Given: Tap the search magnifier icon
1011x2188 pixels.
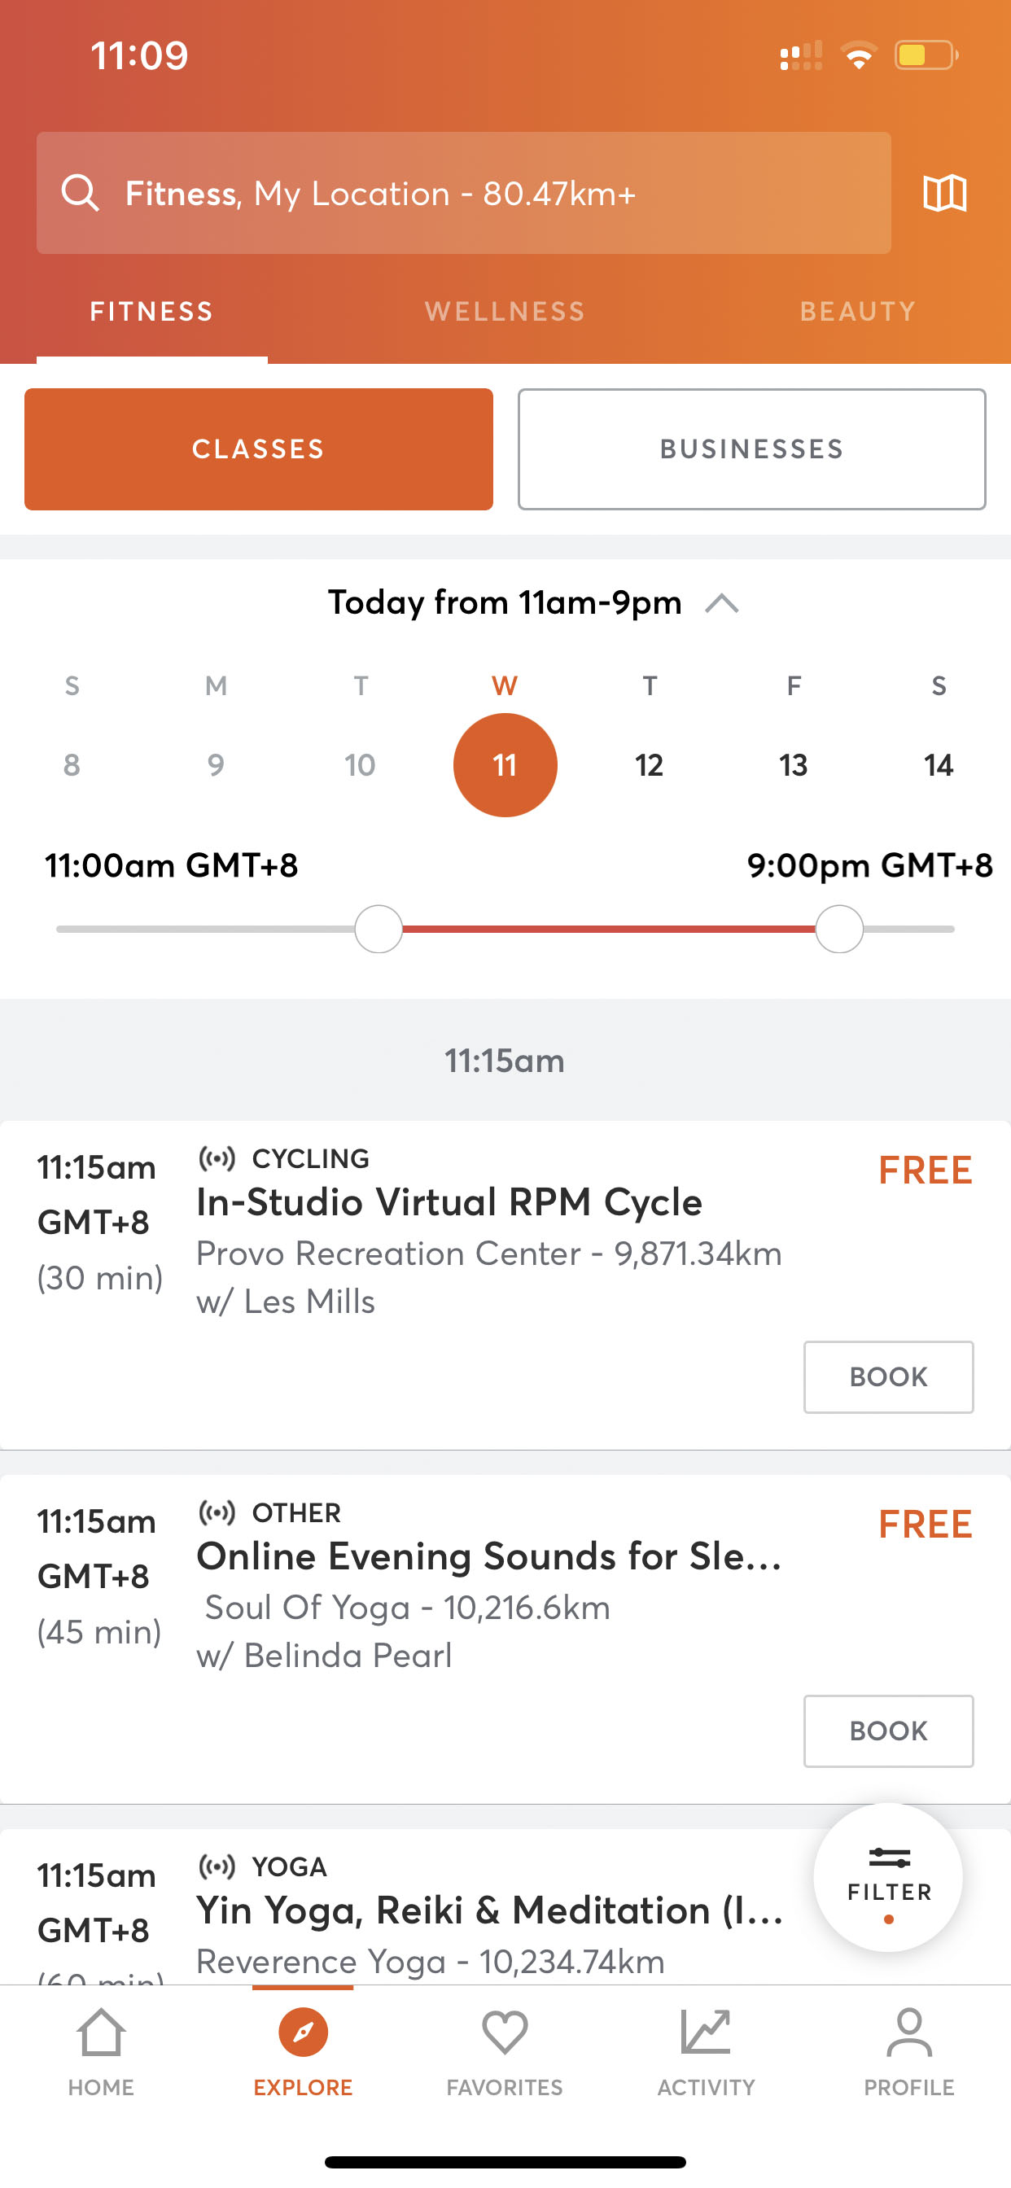Looking at the screenshot, I should click(x=81, y=193).
